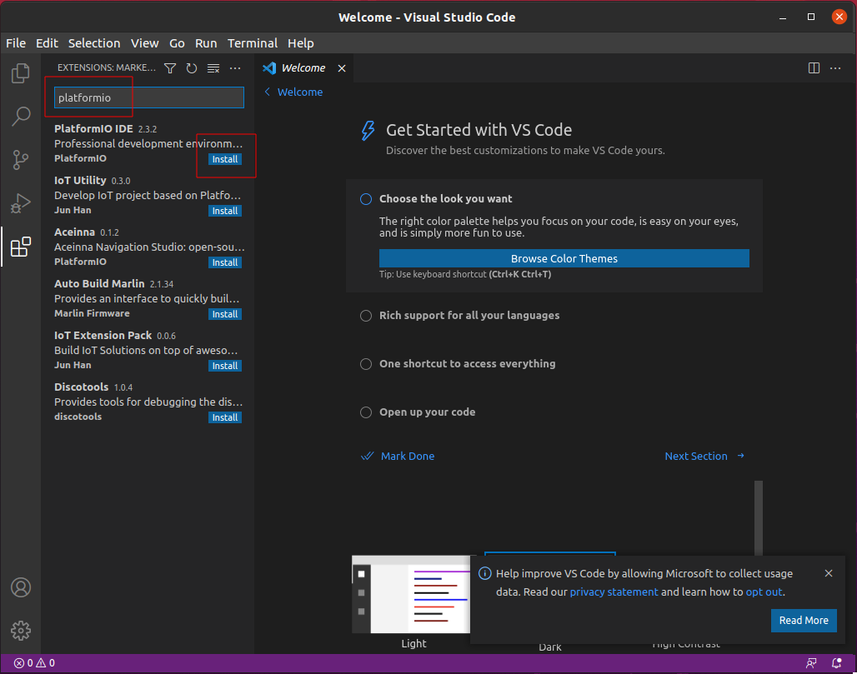
Task: Install the Auto Build Marlin extension
Action: coord(224,314)
